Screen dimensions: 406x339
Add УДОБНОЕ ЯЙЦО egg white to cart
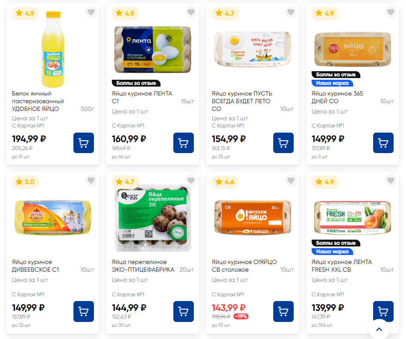84,143
